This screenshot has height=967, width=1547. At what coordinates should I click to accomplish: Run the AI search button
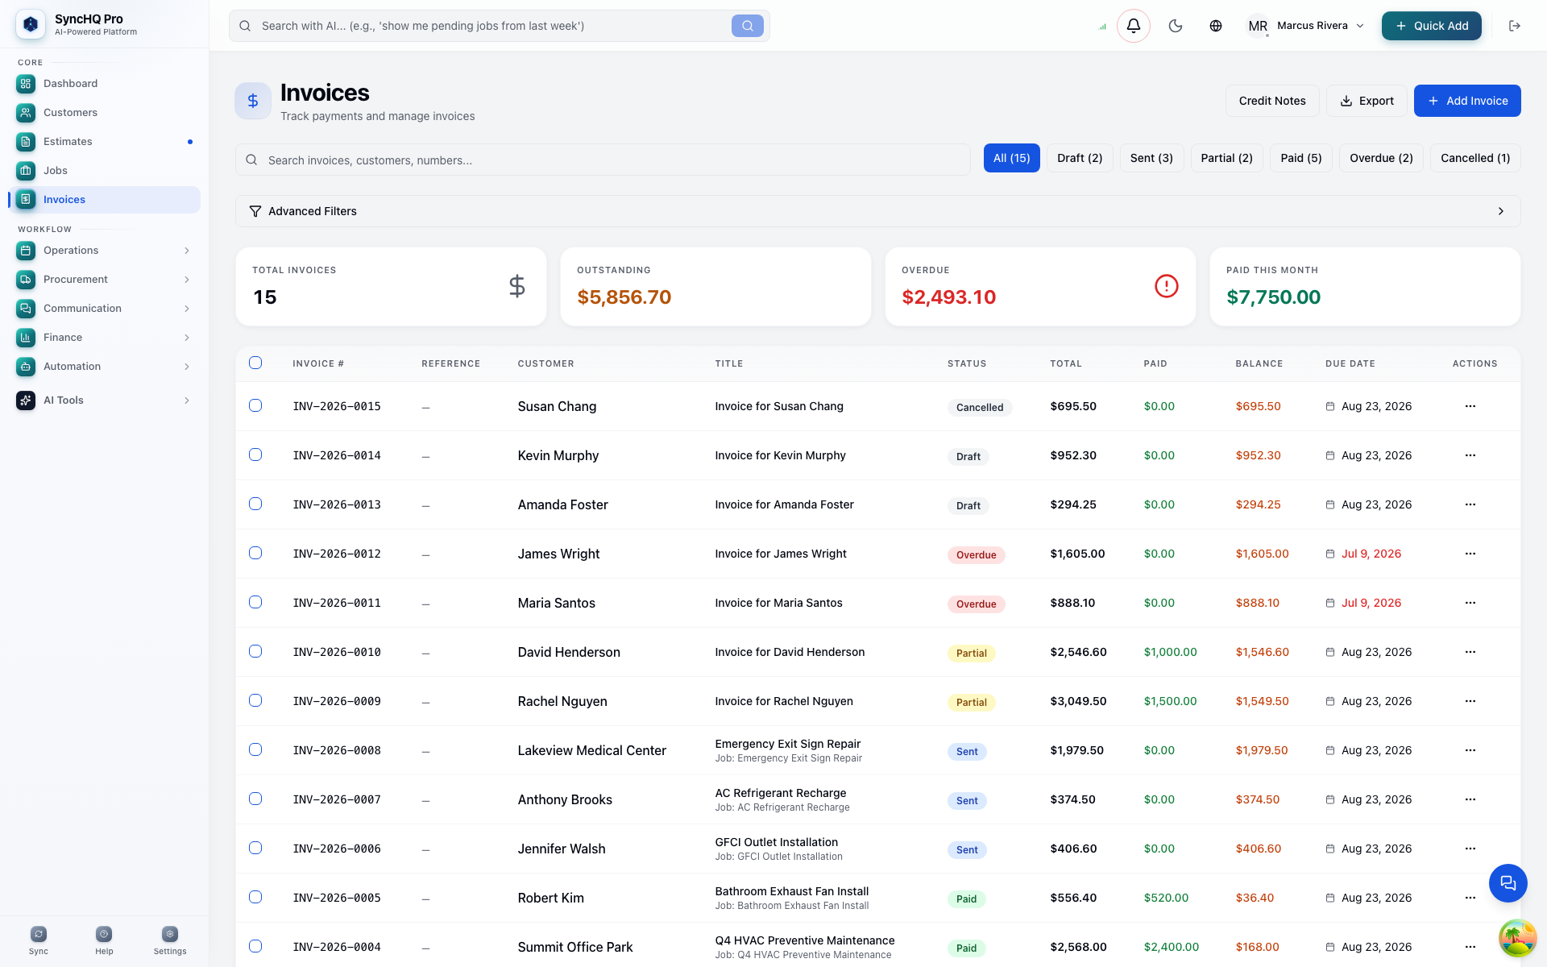[x=748, y=26]
